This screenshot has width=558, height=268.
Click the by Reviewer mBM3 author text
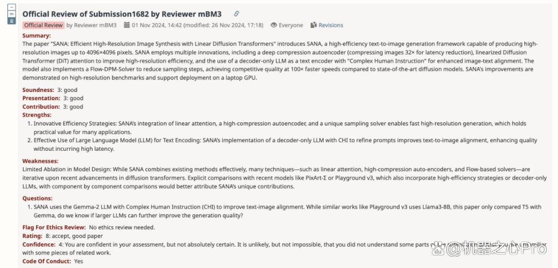[91, 25]
